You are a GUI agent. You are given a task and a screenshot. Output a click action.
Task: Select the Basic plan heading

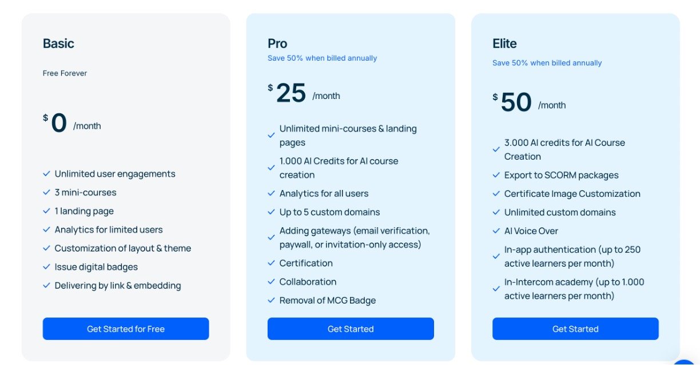coord(58,43)
